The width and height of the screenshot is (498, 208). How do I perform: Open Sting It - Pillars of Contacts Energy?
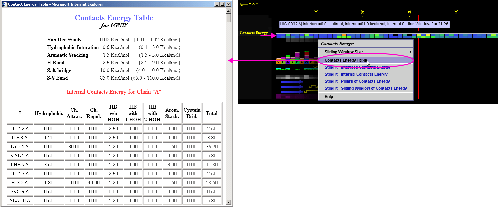366,81
